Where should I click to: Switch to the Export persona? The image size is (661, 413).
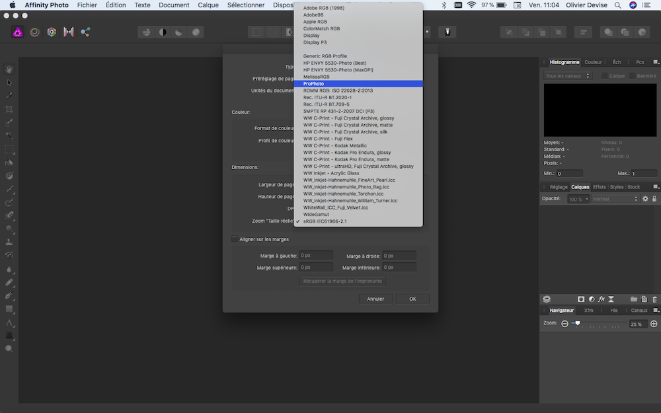tap(85, 32)
